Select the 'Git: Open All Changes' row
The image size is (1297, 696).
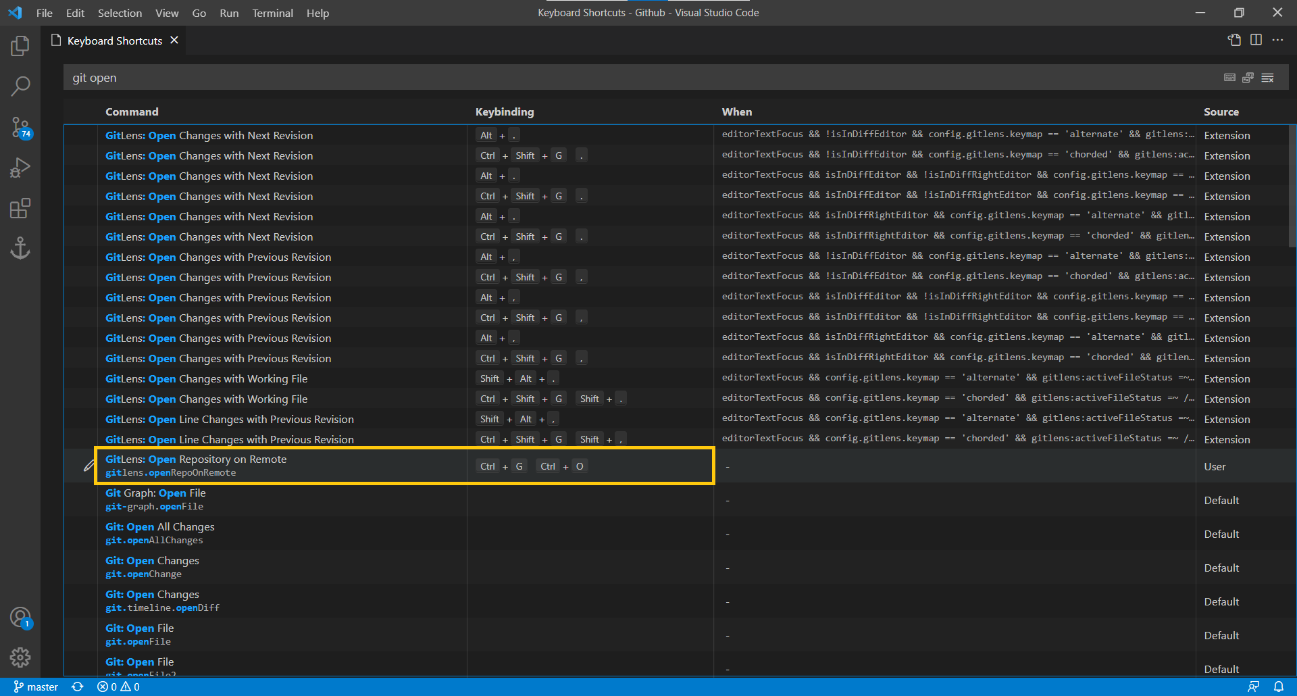point(680,533)
